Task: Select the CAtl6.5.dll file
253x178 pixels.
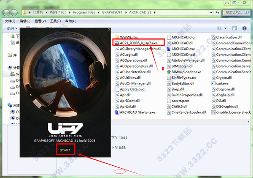Action: 178,107
